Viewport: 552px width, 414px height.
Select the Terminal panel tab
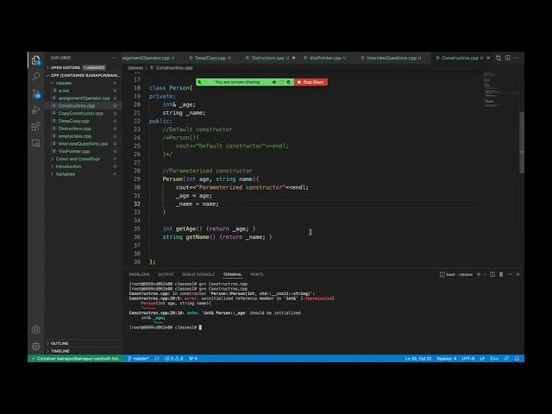[x=232, y=274]
